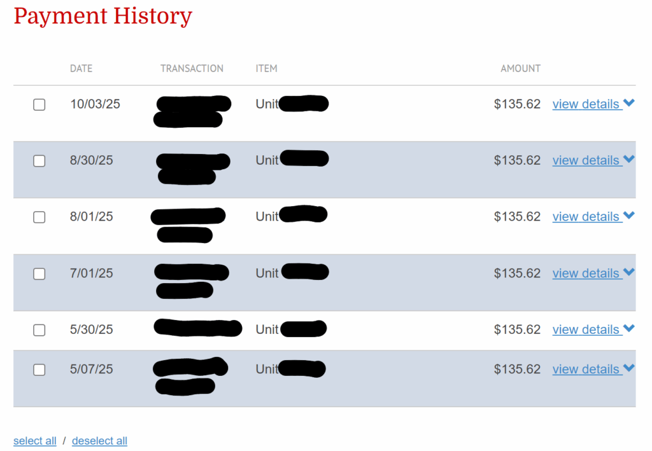Image resolution: width=652 pixels, height=451 pixels.
Task: Click view details on the 8/30/25 payment
Action: pos(586,160)
